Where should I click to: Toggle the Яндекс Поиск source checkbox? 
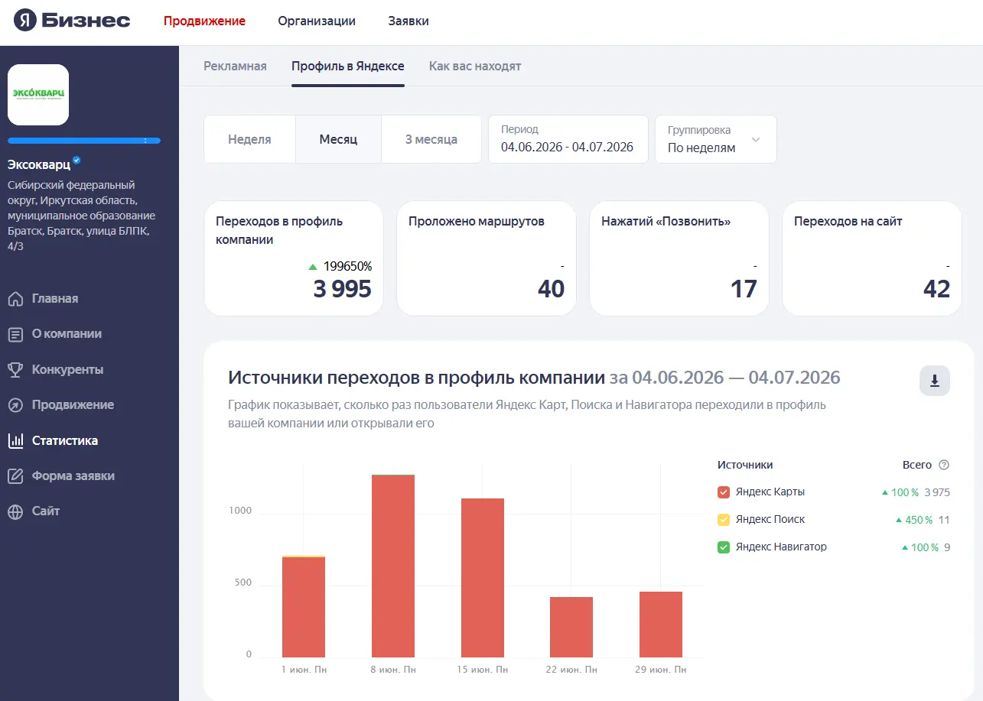[724, 520]
